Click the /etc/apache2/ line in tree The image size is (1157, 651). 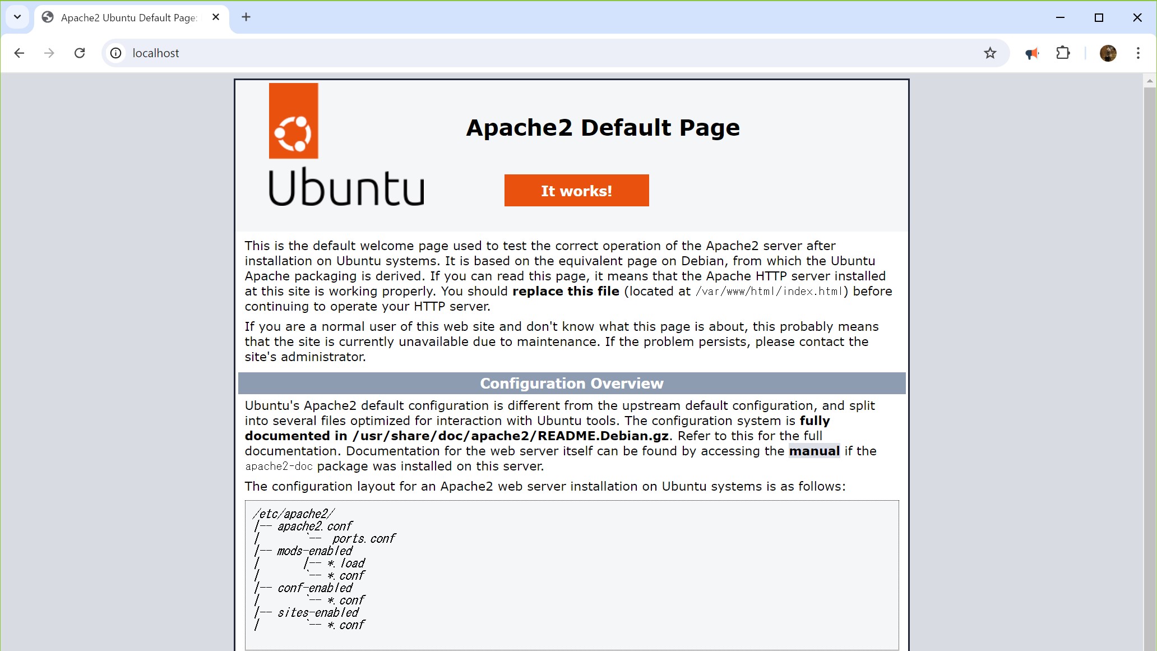click(294, 513)
